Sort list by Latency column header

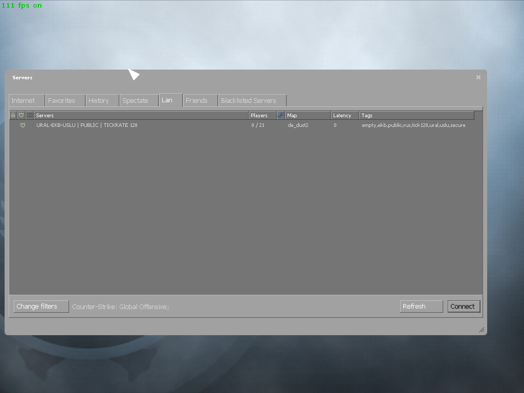(x=345, y=115)
